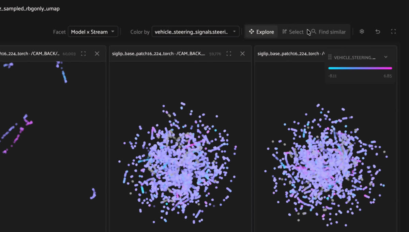Image resolution: width=409 pixels, height=232 pixels.
Task: Maximize the panel showing 60,003 points
Action: coord(83,54)
